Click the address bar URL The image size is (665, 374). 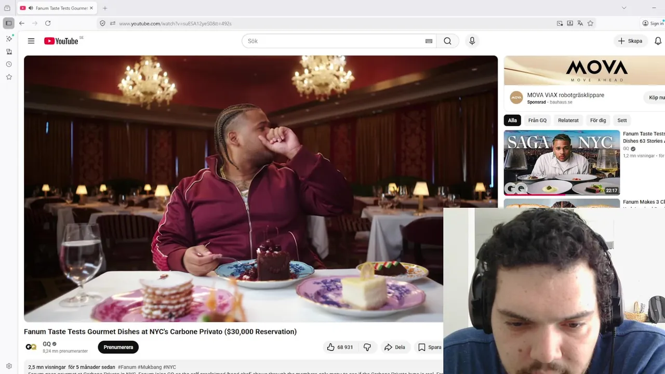pos(175,23)
